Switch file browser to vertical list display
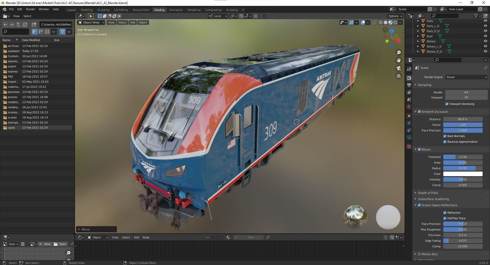The image size is (490, 265). (34, 32)
